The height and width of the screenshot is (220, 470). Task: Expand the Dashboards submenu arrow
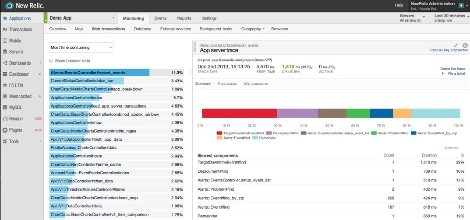click(x=40, y=63)
